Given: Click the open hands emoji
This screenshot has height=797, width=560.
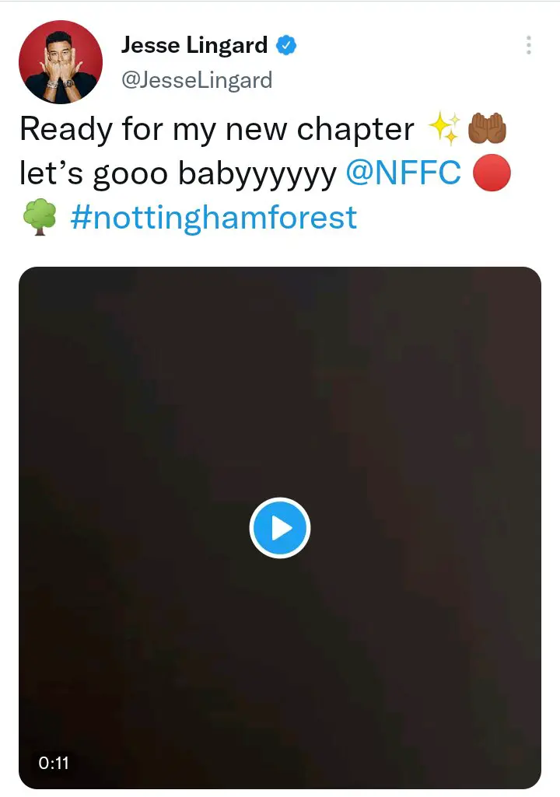Looking at the screenshot, I should (487, 129).
